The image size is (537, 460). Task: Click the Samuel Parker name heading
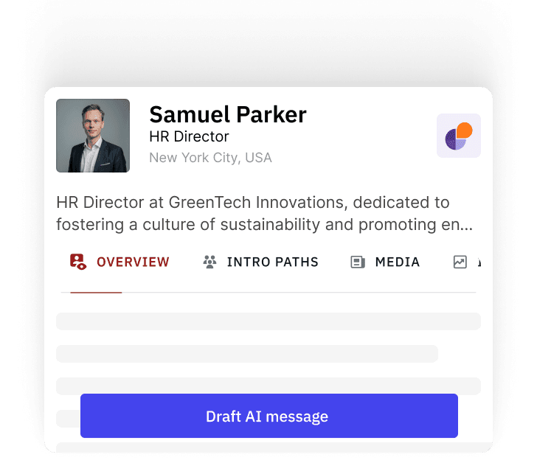(x=228, y=114)
